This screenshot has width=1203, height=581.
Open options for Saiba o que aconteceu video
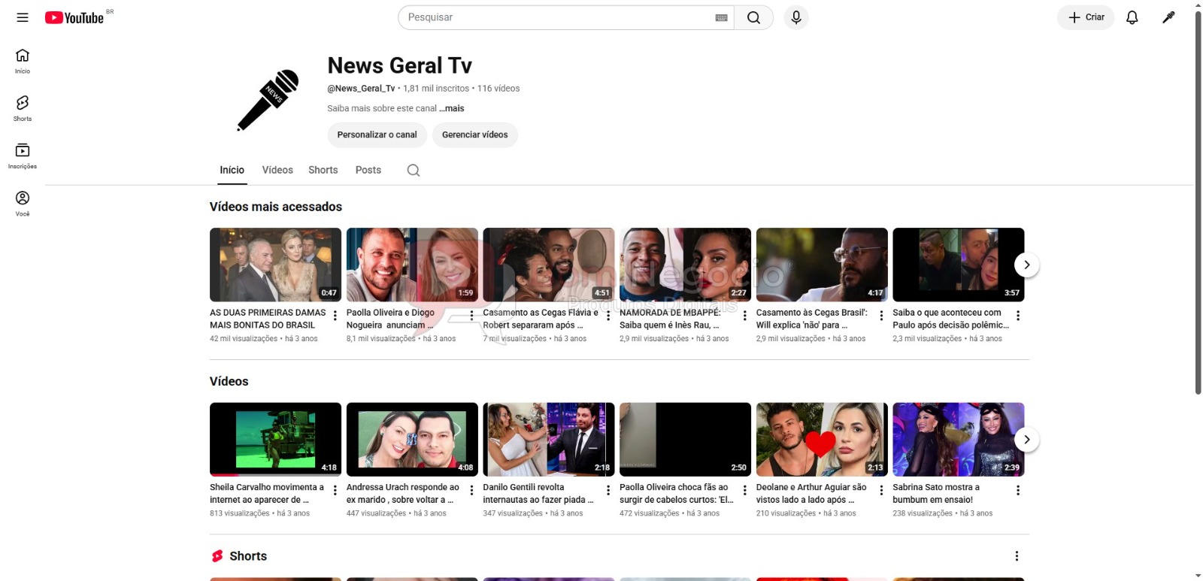(1018, 316)
